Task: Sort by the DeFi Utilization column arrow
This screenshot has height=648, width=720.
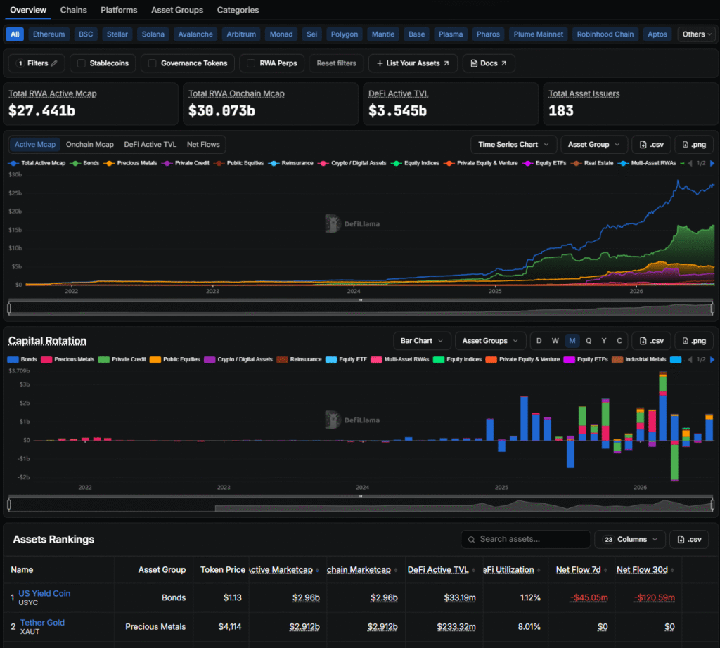Action: tap(539, 570)
